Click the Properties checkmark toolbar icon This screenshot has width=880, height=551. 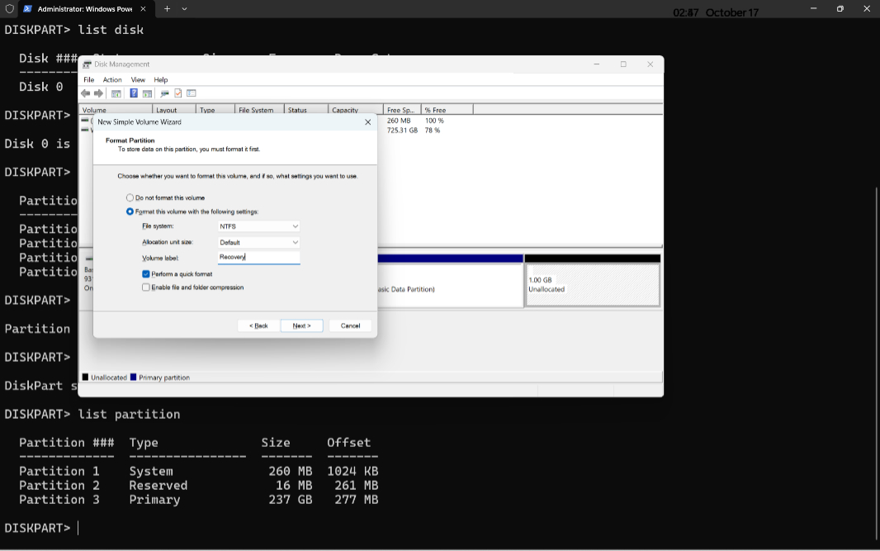point(177,94)
